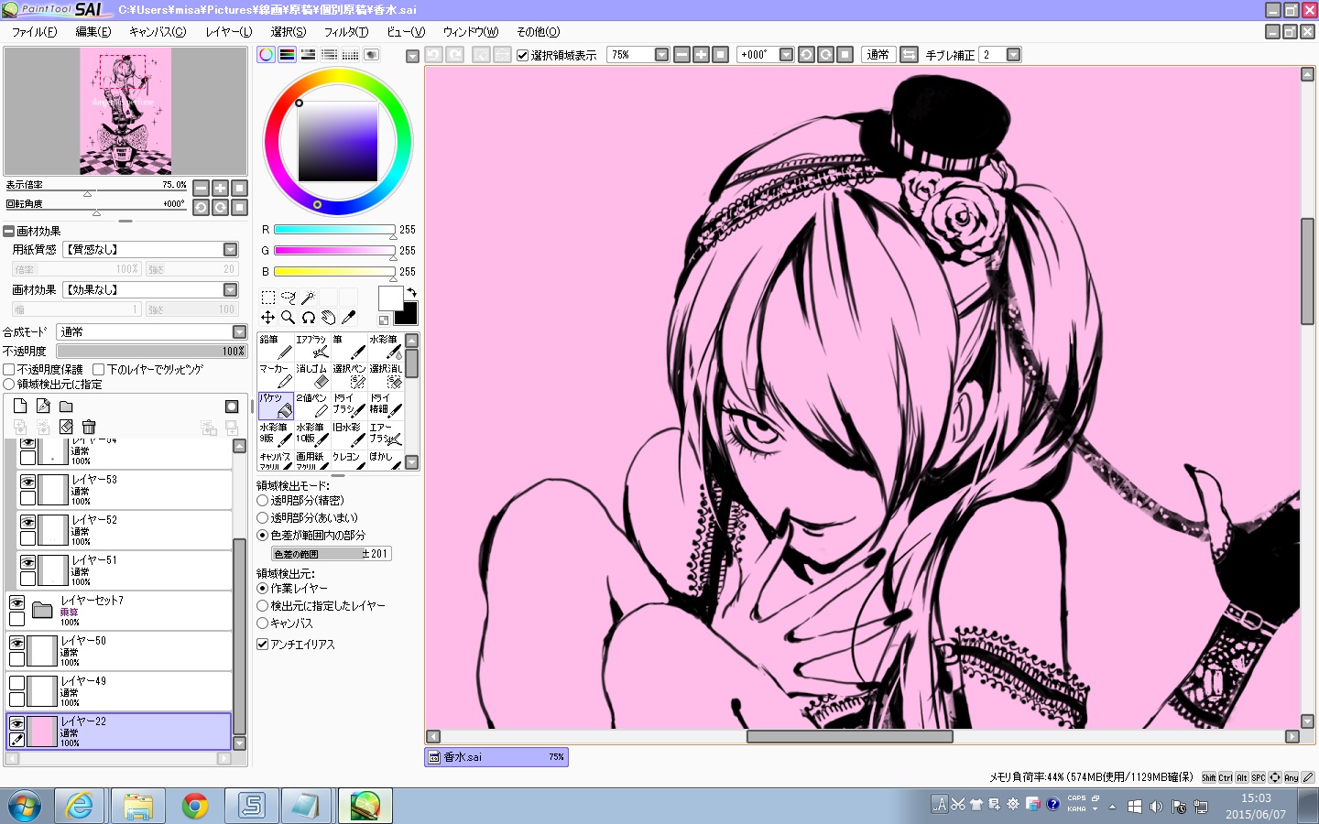Select the Hand pan tool
Image resolution: width=1319 pixels, height=824 pixels.
pos(329,318)
